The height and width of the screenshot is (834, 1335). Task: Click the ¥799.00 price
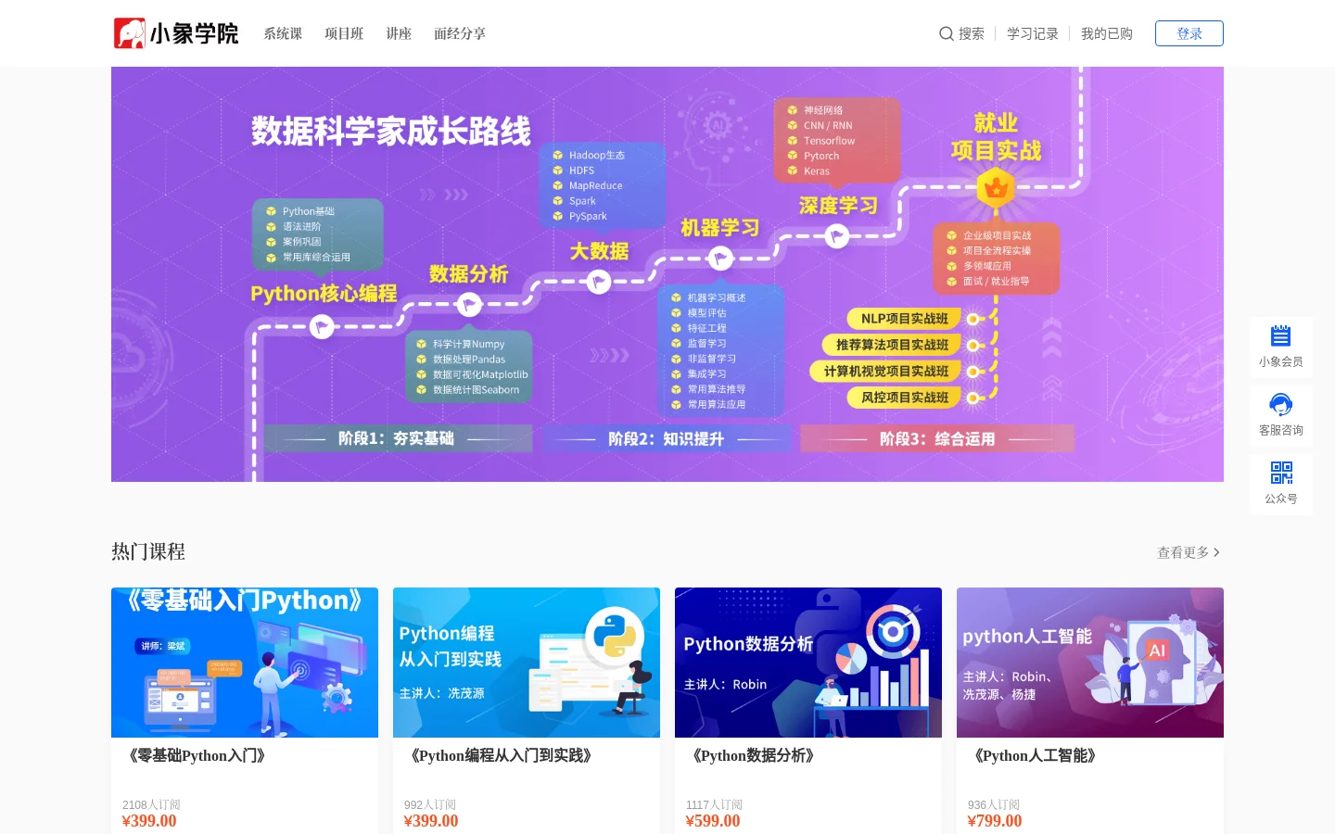tap(995, 821)
